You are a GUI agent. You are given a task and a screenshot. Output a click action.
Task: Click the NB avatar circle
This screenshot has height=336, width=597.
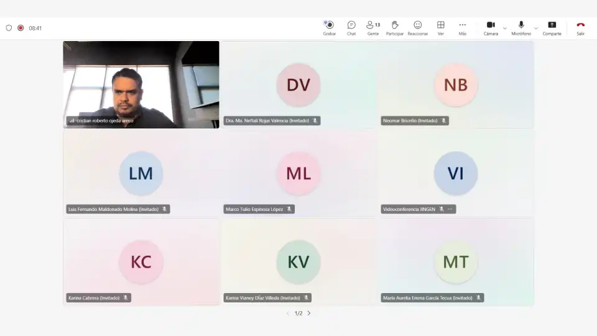click(456, 85)
